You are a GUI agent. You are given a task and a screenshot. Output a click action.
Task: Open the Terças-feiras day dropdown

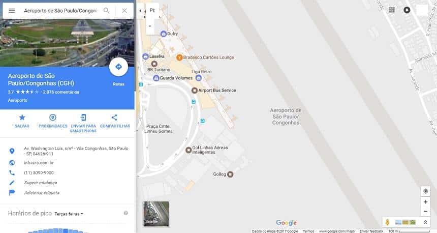point(69,214)
